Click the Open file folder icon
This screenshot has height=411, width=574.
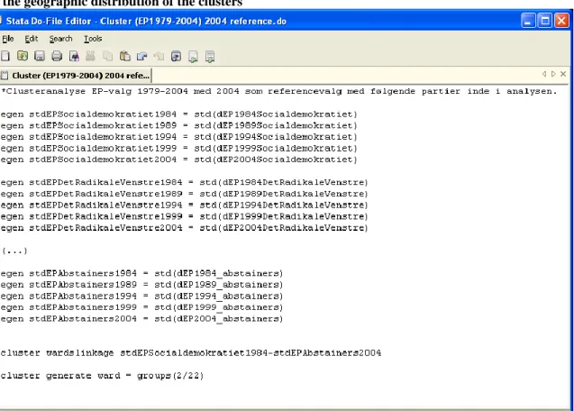(x=23, y=56)
